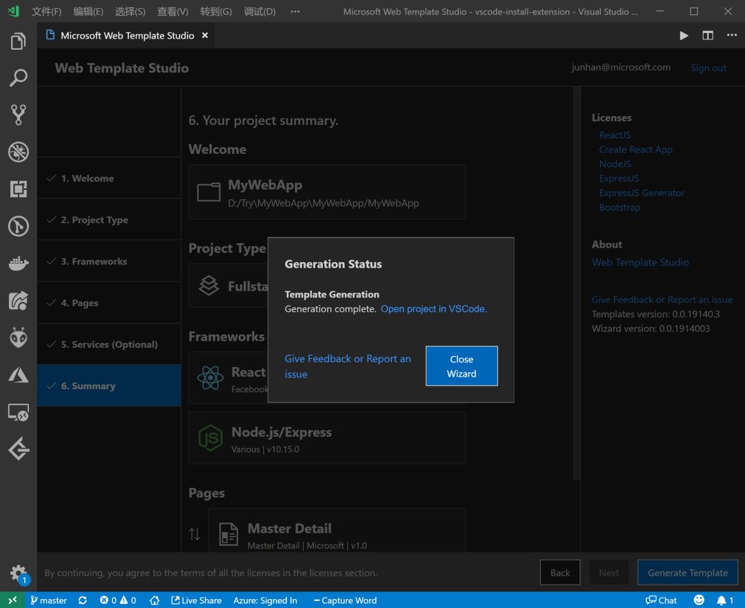The image size is (745, 608).
Task: Open the Bootstrap license link
Action: (x=619, y=207)
